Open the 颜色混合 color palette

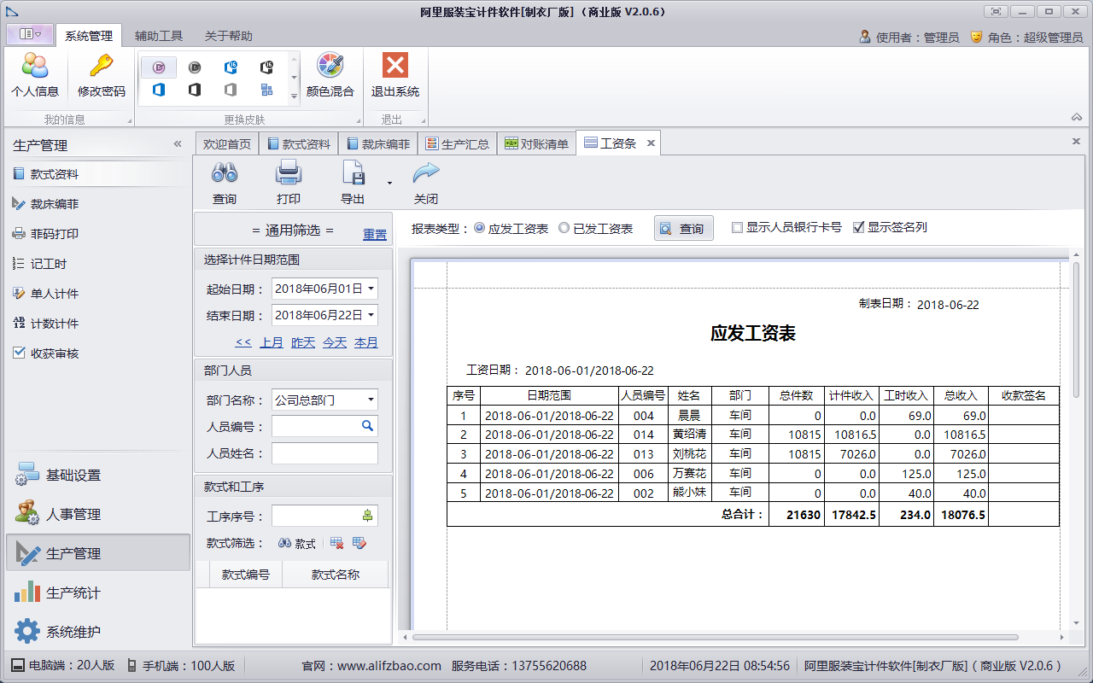330,67
